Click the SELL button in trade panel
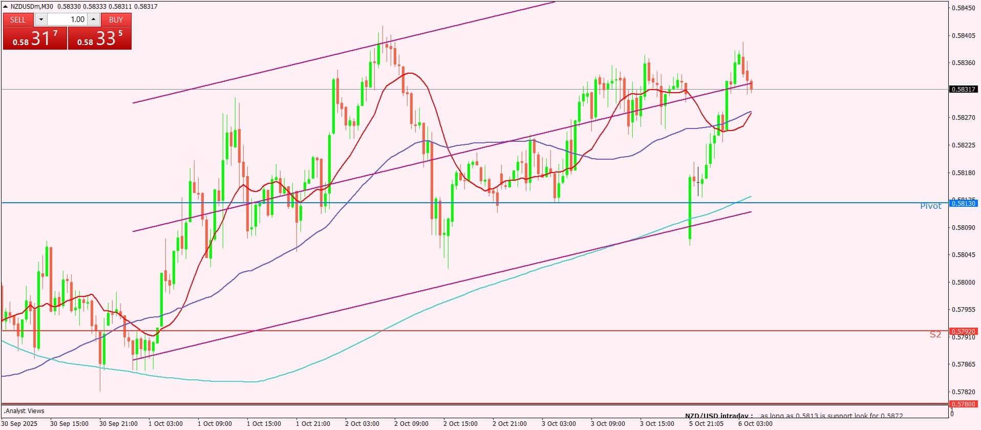The width and height of the screenshot is (981, 430). pyautogui.click(x=18, y=19)
